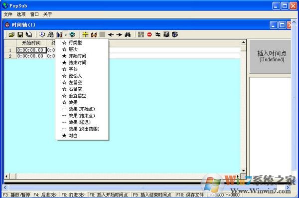This screenshot has width=299, height=198.
Task: Click the F8: 插入开始时间点 status bar entry
Action: (109, 195)
